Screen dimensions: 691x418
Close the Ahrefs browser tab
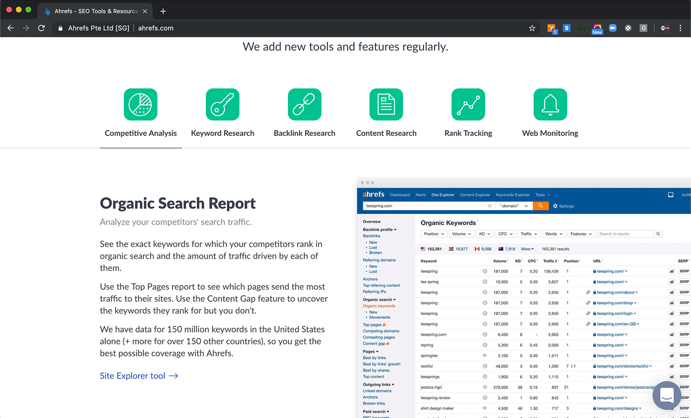(145, 11)
